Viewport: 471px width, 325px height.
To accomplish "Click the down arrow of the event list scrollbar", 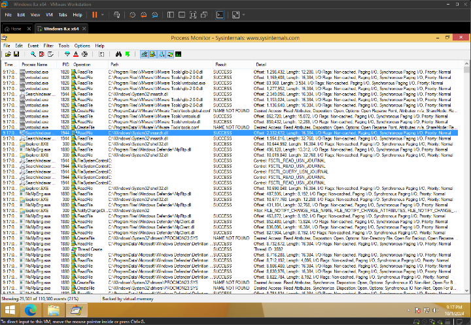I will (x=466, y=290).
